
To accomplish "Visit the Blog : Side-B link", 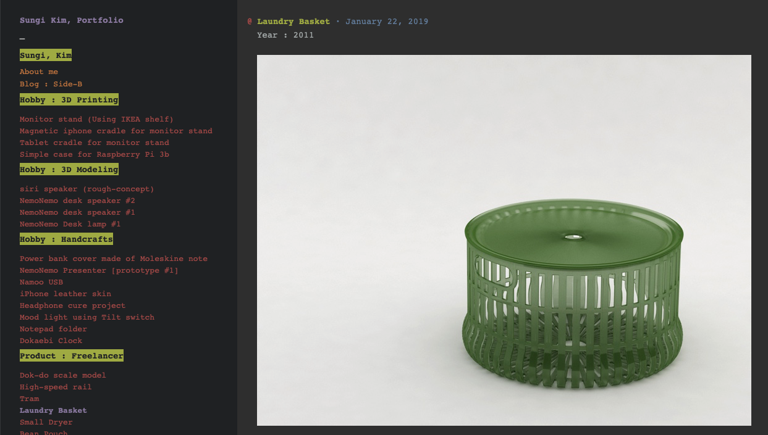I will coord(51,84).
